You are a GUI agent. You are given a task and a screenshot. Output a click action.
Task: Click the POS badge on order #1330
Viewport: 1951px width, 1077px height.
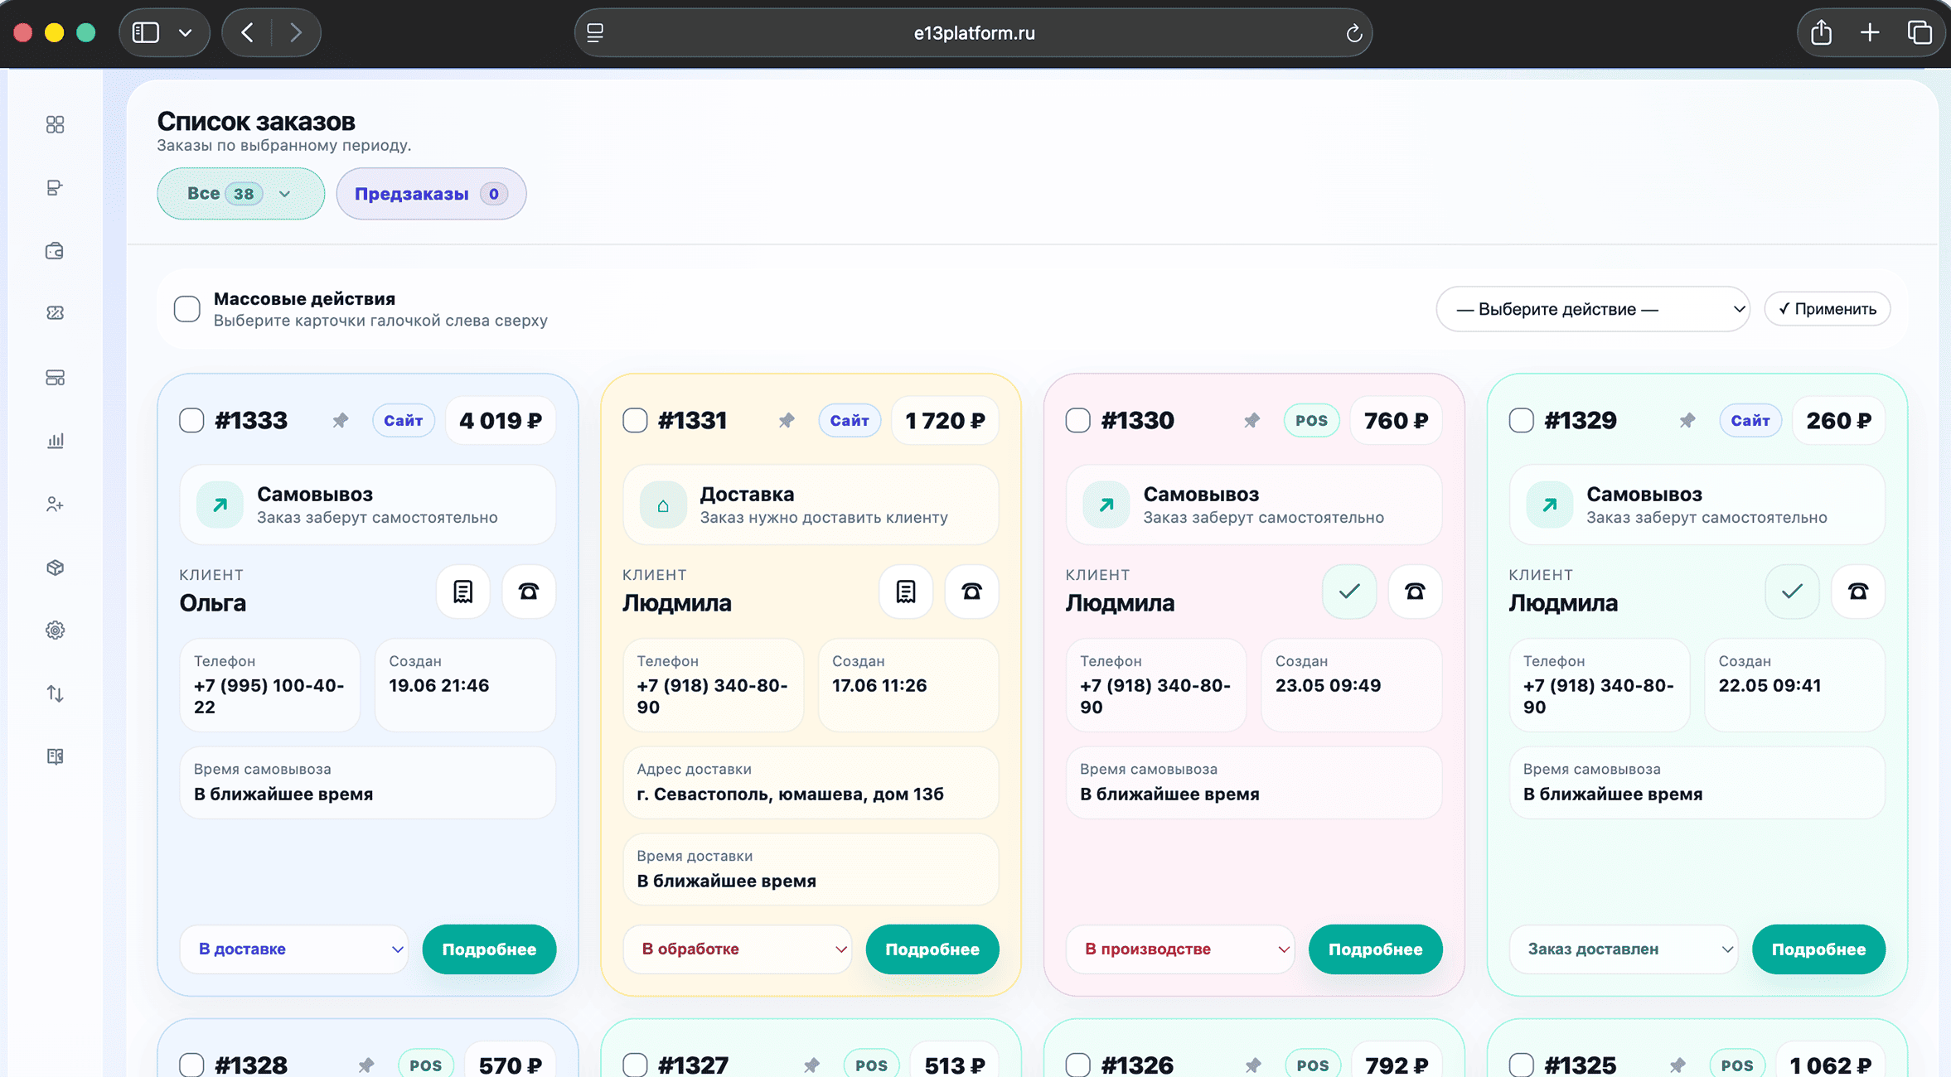1311,421
